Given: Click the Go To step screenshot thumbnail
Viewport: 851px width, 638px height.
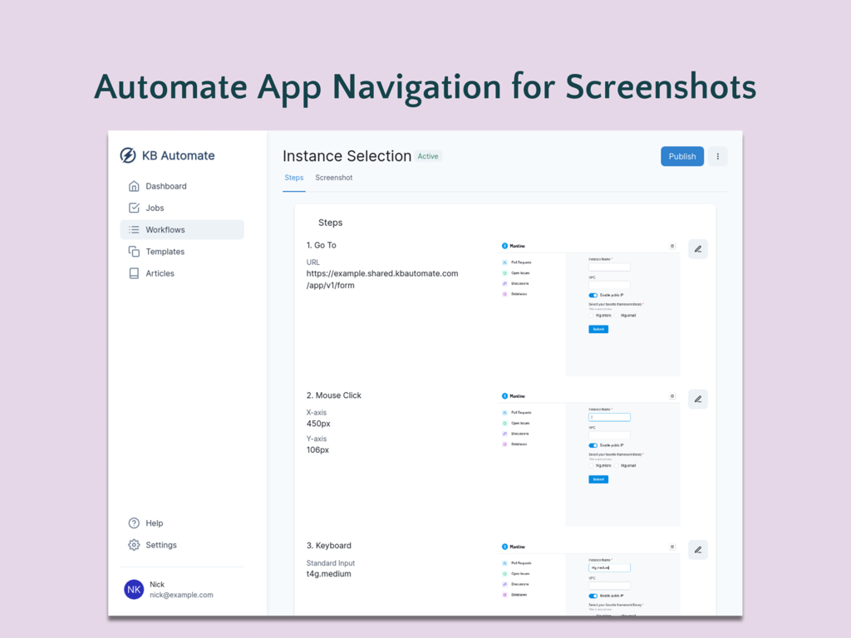Looking at the screenshot, I should pyautogui.click(x=589, y=308).
